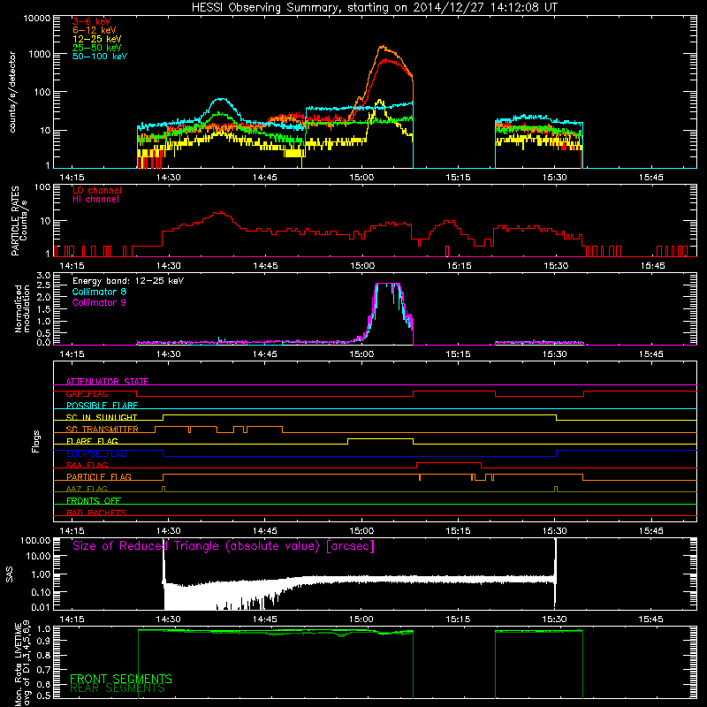The width and height of the screenshot is (707, 707).
Task: Click the Collimator 8 legend label
Action: click(x=99, y=292)
